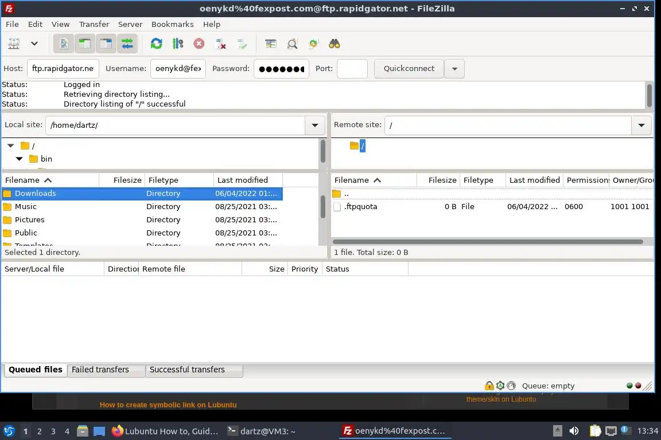
Task: Select the Music directory row
Action: coord(142,207)
